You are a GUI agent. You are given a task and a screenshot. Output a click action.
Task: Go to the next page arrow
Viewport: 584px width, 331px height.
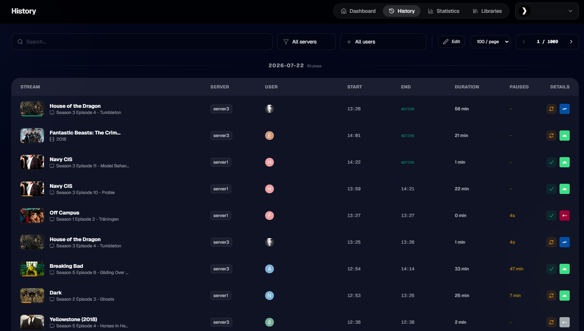[571, 42]
